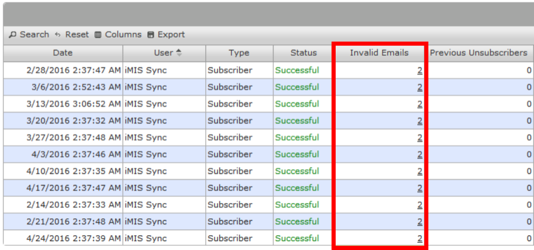The image size is (534, 250).
Task: Click Subscriber type in 2/21/2016 row
Action: [230, 222]
